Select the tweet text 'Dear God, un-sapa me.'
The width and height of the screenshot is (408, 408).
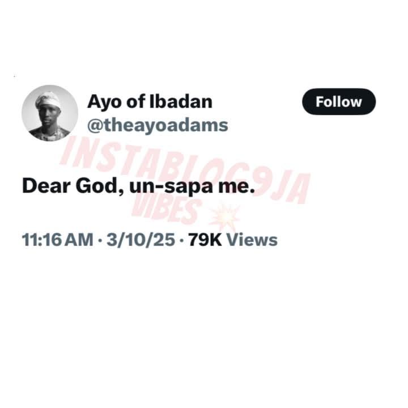[138, 186]
